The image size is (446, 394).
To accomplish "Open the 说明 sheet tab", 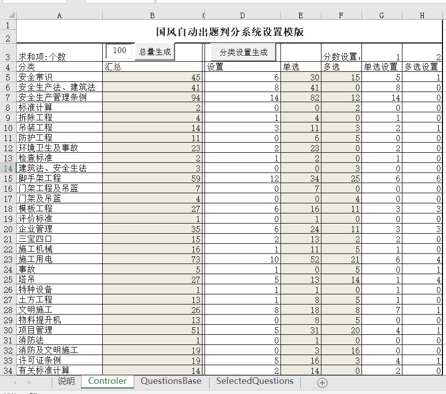I will (66, 381).
